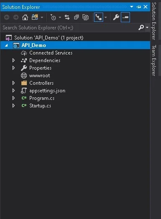Switch between Solutions and Folders view icon
Screen dimensions: 161x219
[35, 17]
